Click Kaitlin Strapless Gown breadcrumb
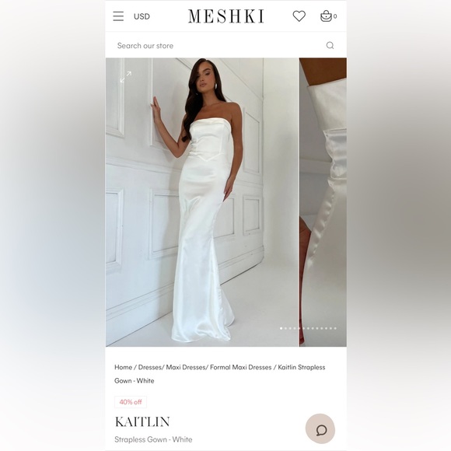Image resolution: width=451 pixels, height=451 pixels. (220, 374)
